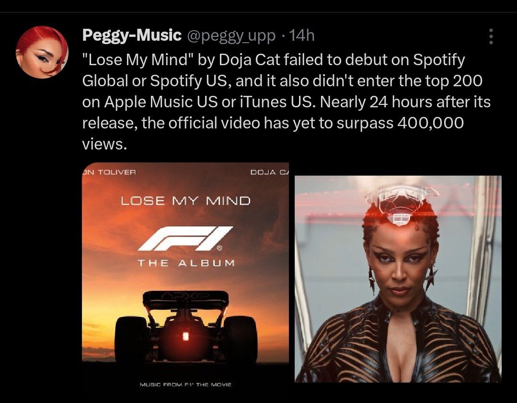Click the tweet text mentioning Spotify Global
Screen dimensions: 517x403
(x=286, y=102)
